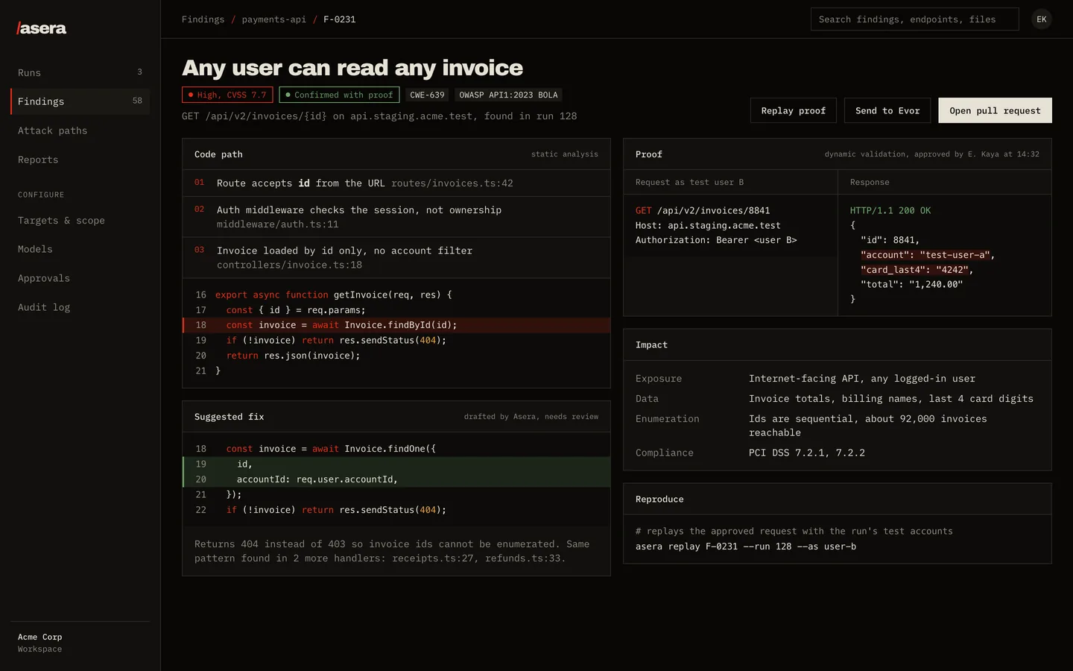The height and width of the screenshot is (671, 1073).
Task: Click the Runs count badge 3
Action: click(x=139, y=72)
